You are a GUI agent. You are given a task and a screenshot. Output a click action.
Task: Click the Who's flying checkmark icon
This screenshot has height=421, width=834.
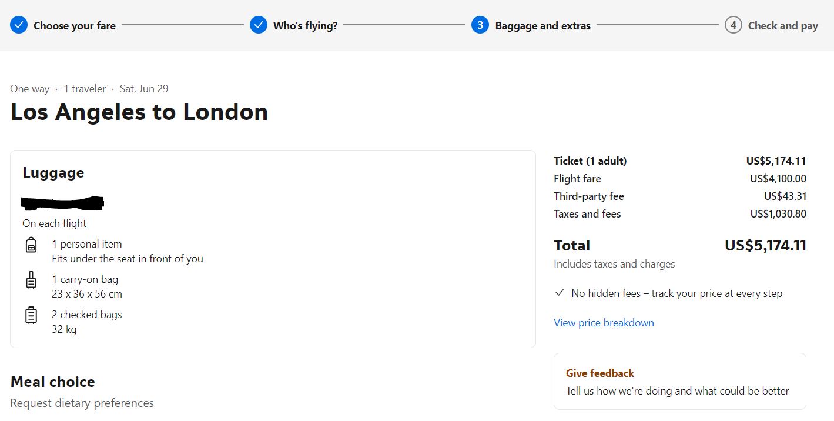point(259,25)
